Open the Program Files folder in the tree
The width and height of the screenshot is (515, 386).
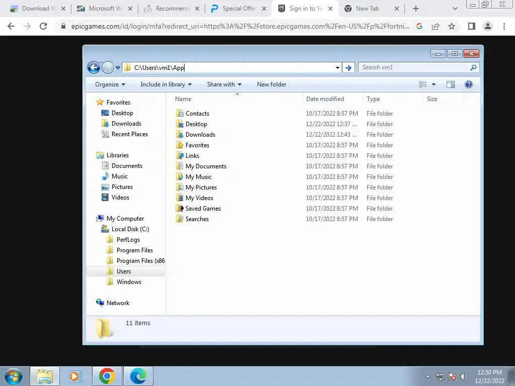(135, 250)
